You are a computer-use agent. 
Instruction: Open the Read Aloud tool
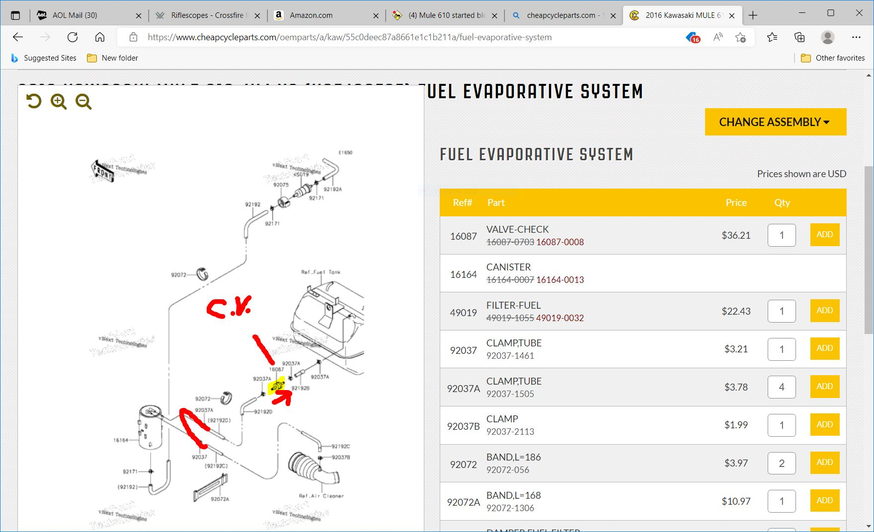pyautogui.click(x=717, y=37)
